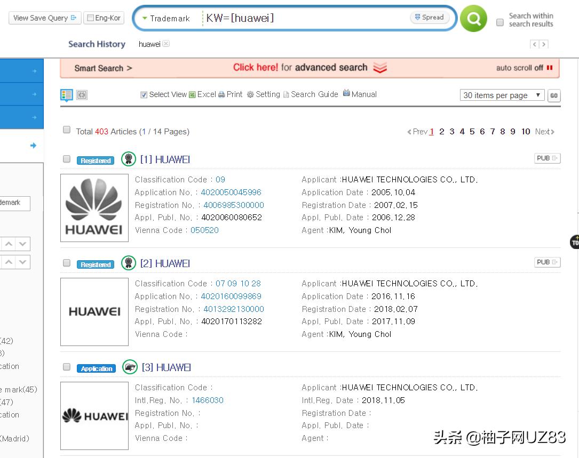This screenshot has height=458, width=579.
Task: Open the Search Guide document
Action: click(x=311, y=94)
